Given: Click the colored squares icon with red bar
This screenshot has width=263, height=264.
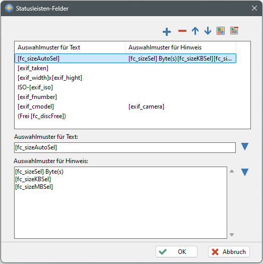Looking at the screenshot, I should pos(234,31).
